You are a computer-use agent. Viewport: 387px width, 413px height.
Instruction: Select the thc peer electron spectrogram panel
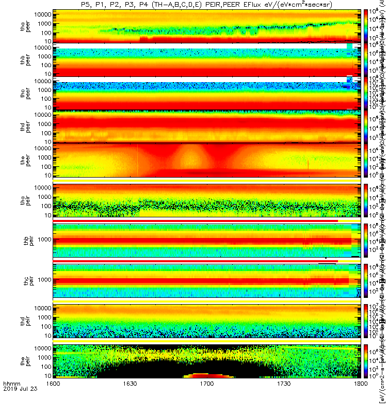[207, 93]
